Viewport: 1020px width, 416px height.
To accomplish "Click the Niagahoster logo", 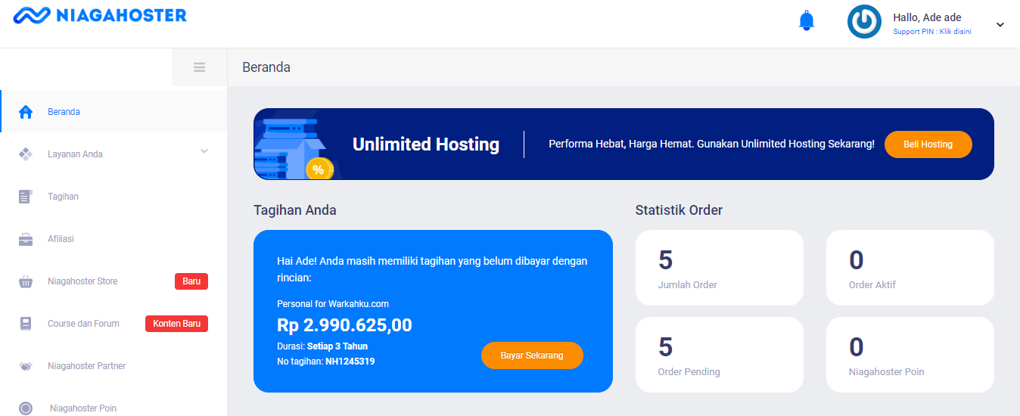I will point(100,15).
